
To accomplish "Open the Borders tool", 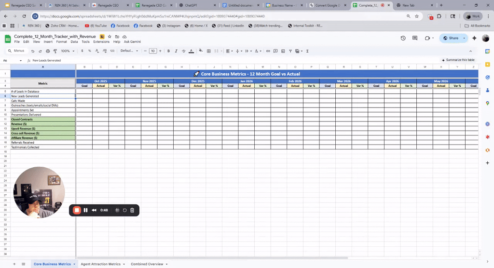I will pos(208,51).
